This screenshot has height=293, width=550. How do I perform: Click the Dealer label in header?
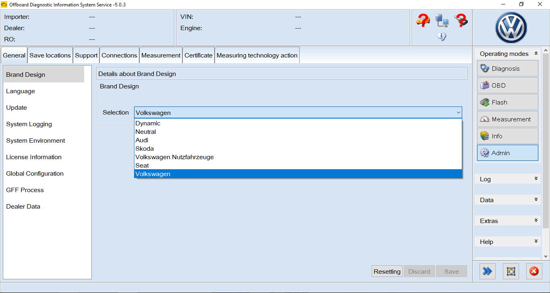point(14,28)
